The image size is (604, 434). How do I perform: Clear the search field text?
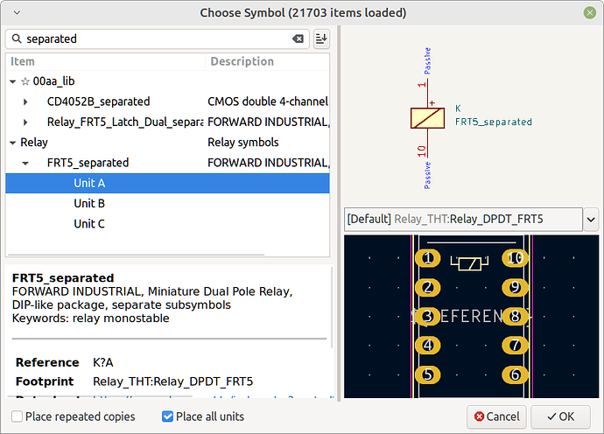pyautogui.click(x=298, y=38)
